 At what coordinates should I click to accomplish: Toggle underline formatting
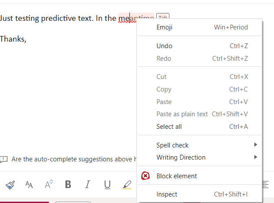[x=107, y=184]
